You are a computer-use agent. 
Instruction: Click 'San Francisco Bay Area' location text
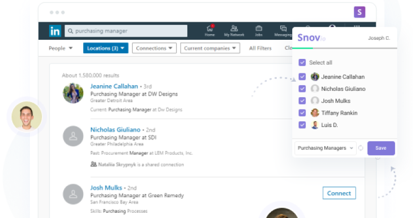[x=114, y=202]
